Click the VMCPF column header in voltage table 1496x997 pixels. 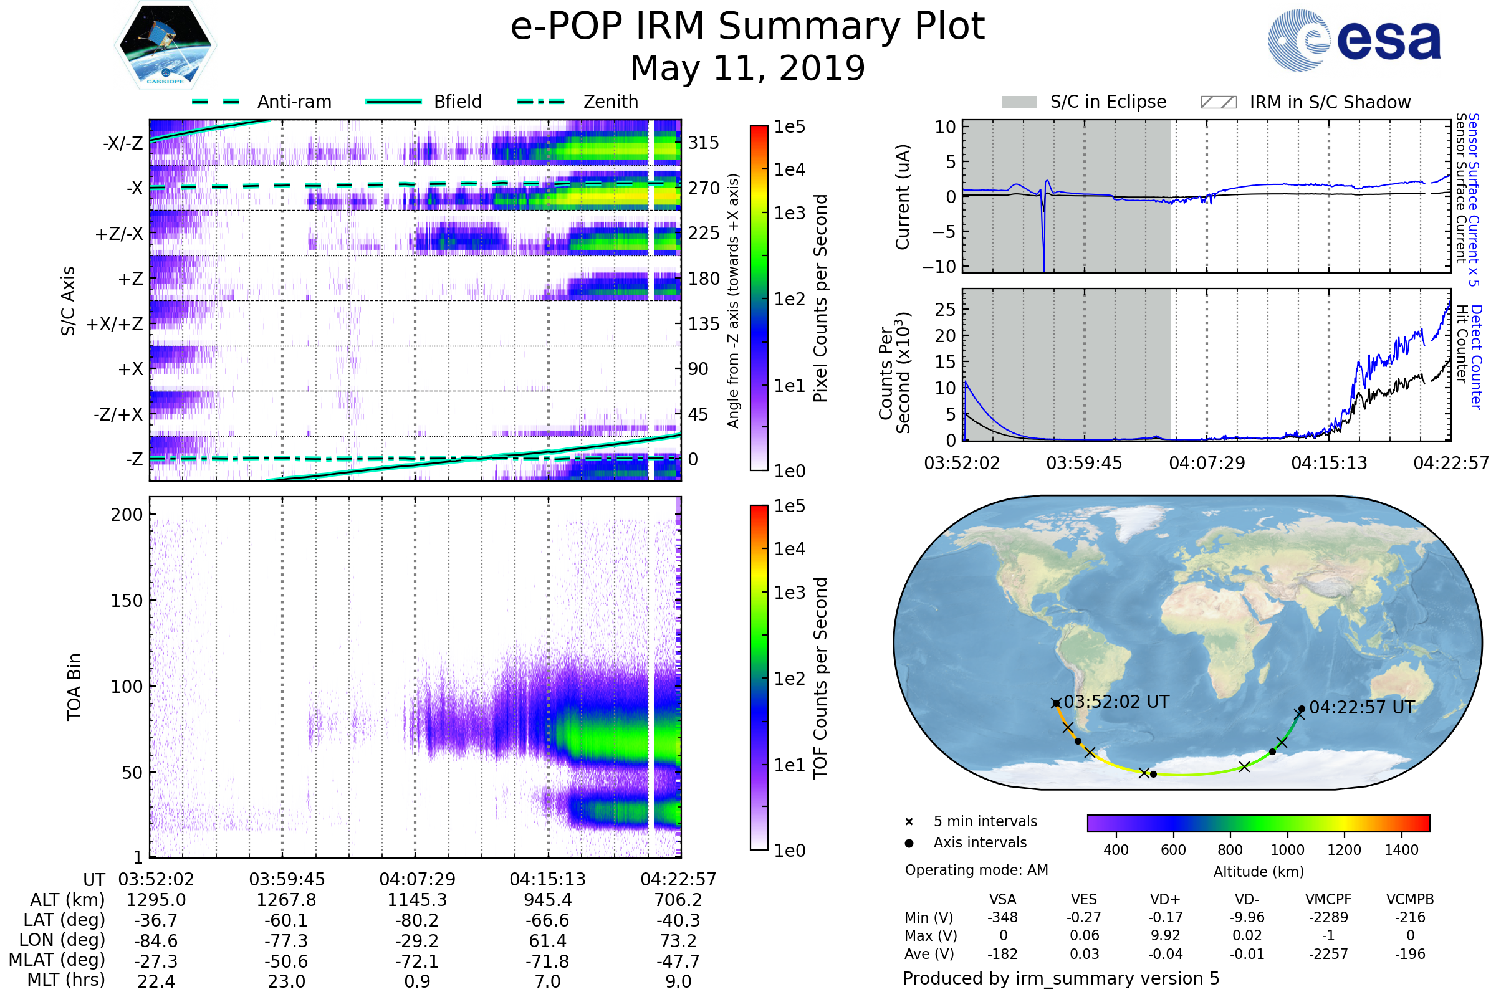point(1328,899)
